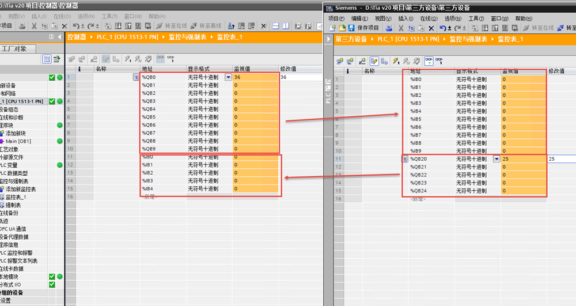Click orange monitor value cell for %QB0

click(x=255, y=77)
